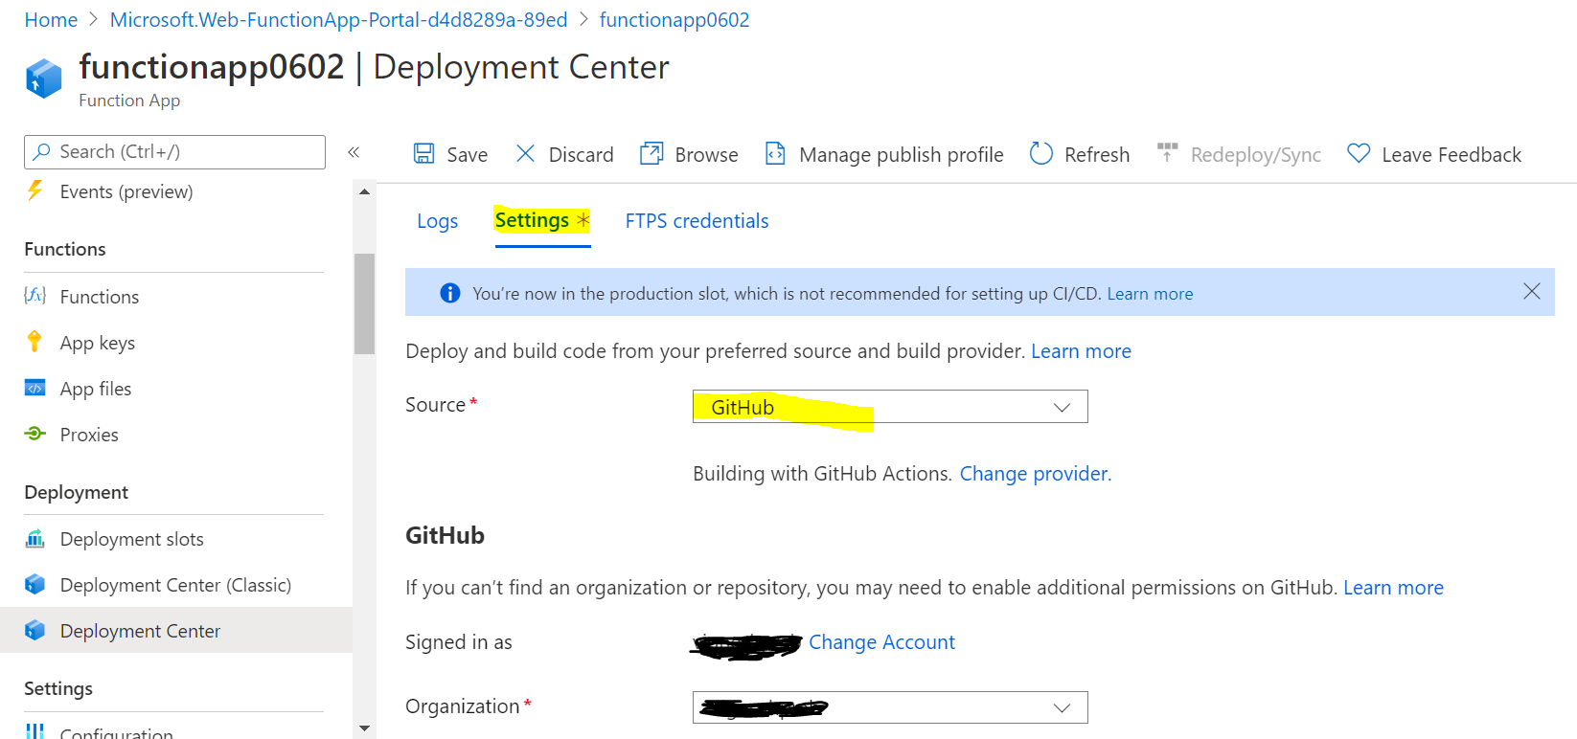Click the Refresh circular arrow icon
Screen dimensions: 1577x739
click(x=1040, y=153)
